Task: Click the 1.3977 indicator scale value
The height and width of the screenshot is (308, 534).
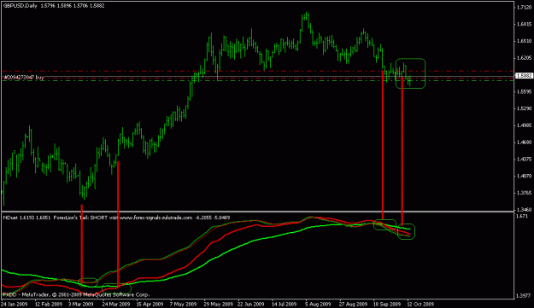Action: 524,296
